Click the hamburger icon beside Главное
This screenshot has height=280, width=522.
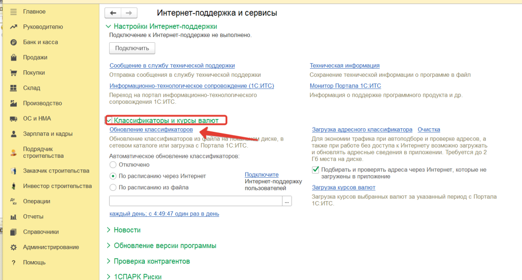[14, 11]
